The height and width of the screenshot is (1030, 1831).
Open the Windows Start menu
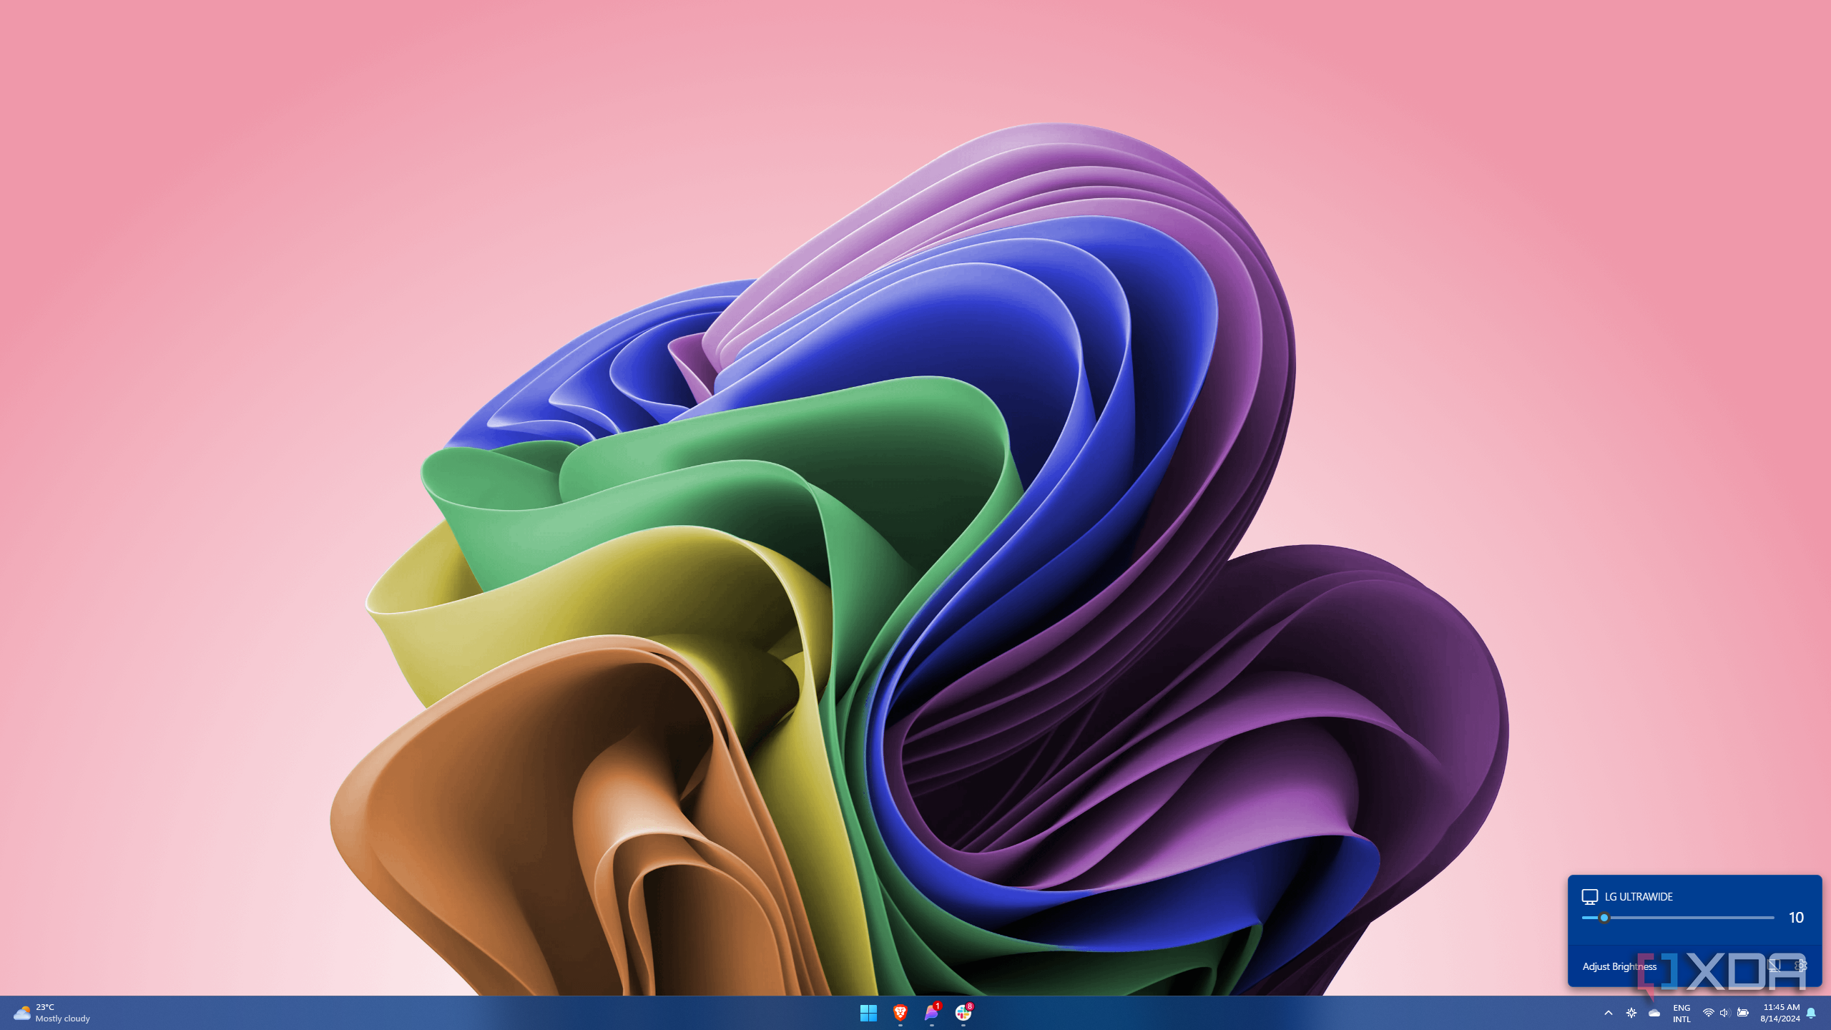(x=868, y=1013)
